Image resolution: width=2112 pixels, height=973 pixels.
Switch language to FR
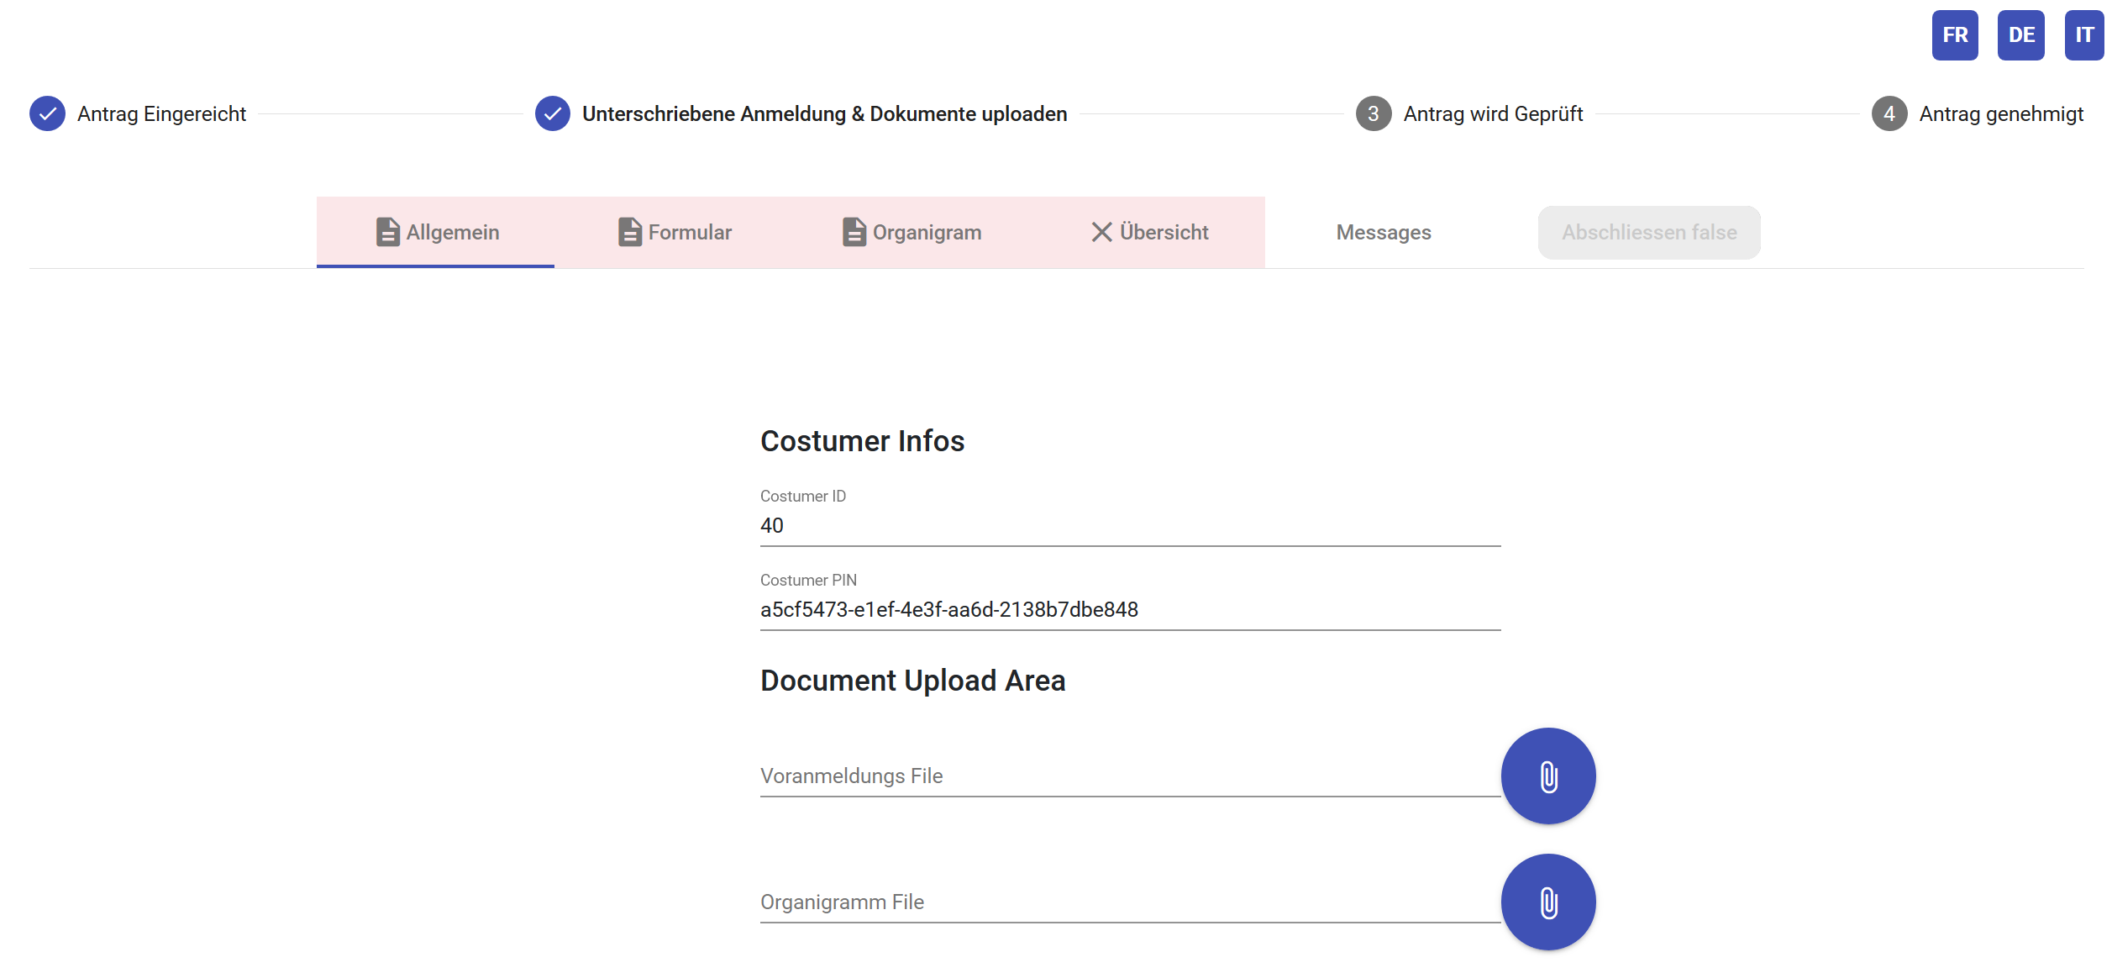click(1955, 35)
